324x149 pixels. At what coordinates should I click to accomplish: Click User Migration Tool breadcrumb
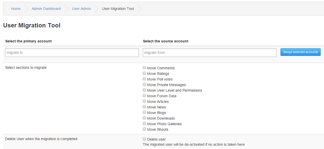click(x=118, y=9)
